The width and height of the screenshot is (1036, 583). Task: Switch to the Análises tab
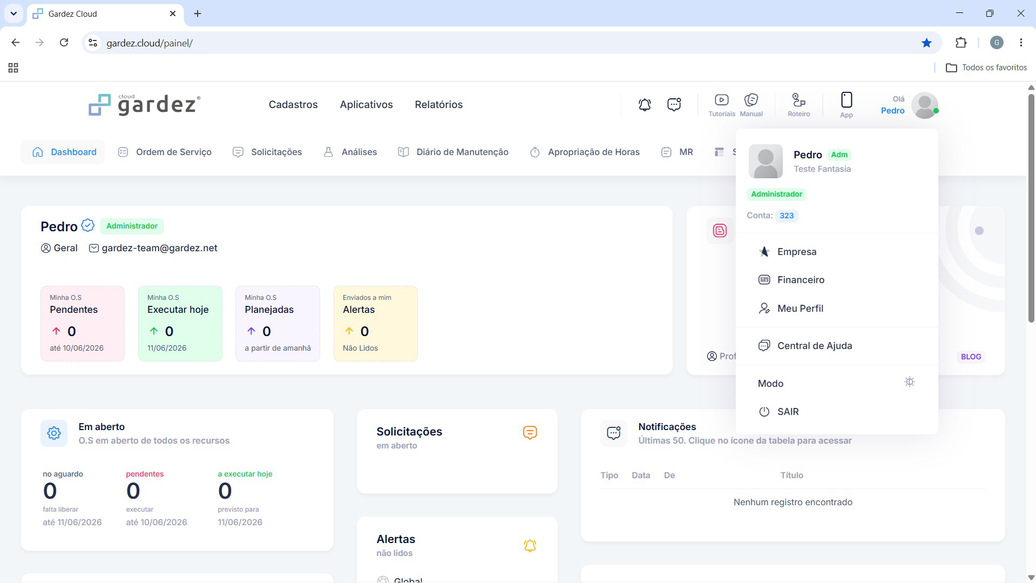(x=350, y=152)
